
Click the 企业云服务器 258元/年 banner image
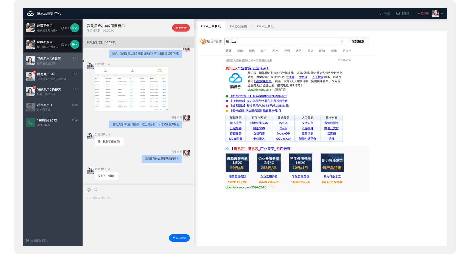[x=269, y=163]
